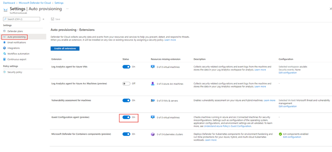Click the Email notifications bell icon
This screenshot has width=332, height=152.
coord(4,42)
